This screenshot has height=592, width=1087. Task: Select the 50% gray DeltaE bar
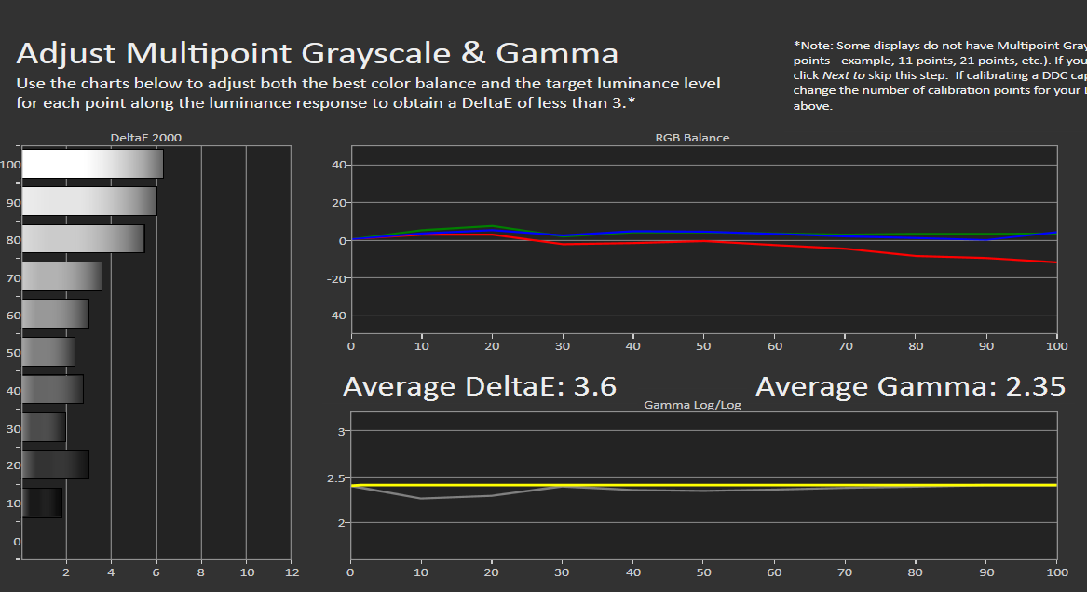(48, 352)
